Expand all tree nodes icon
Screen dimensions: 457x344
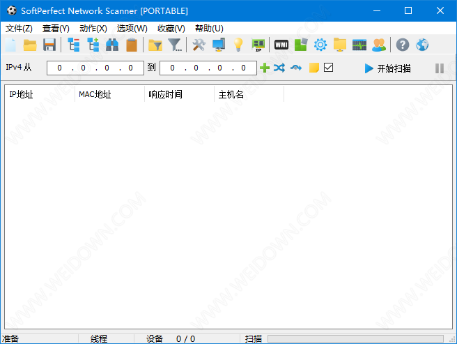(93, 45)
